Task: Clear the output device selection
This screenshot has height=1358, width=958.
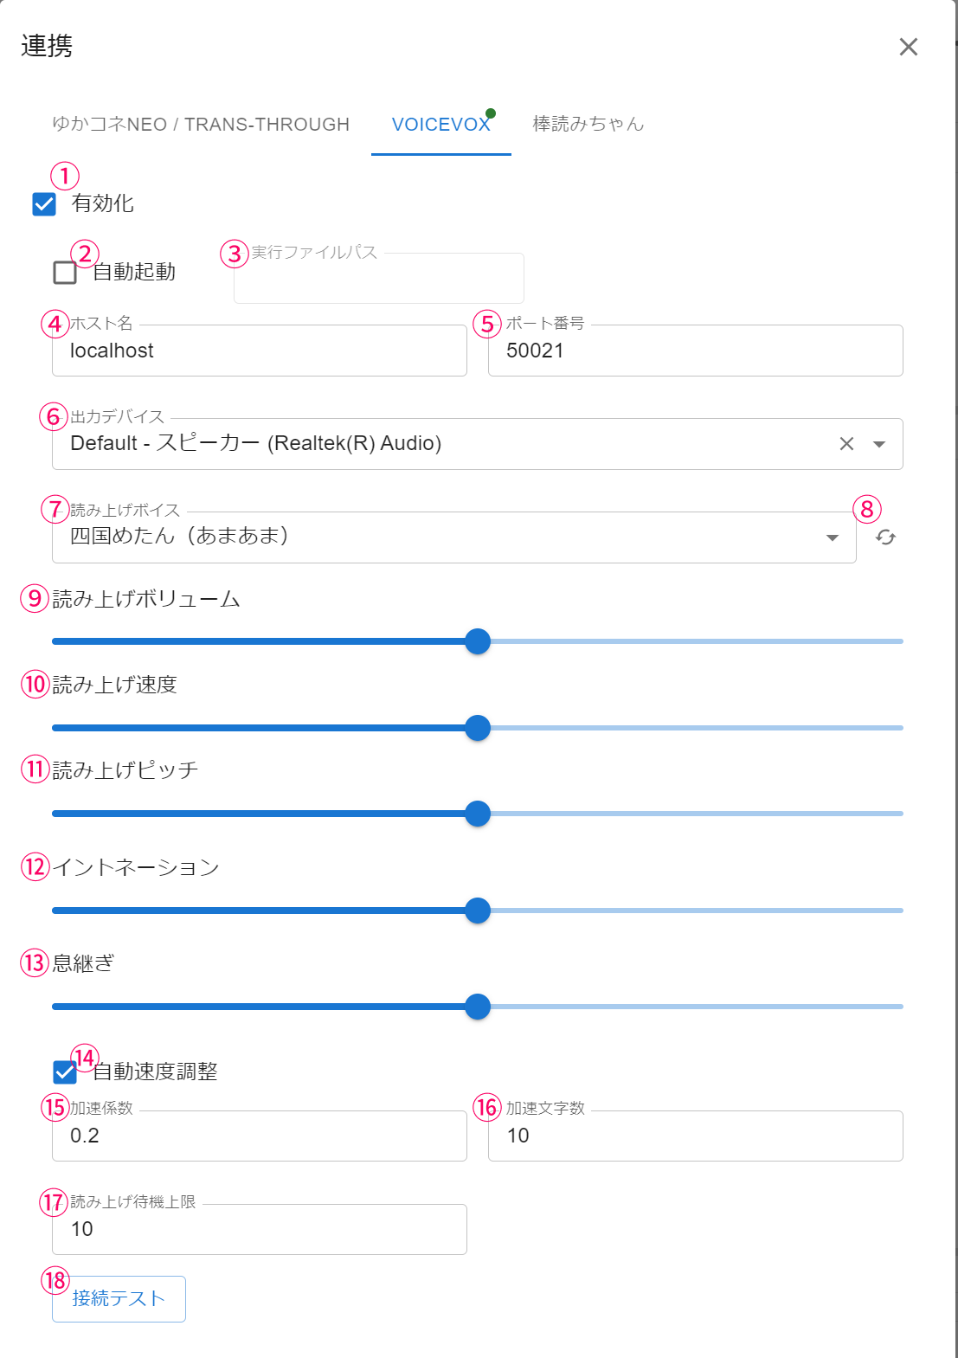Action: point(846,444)
